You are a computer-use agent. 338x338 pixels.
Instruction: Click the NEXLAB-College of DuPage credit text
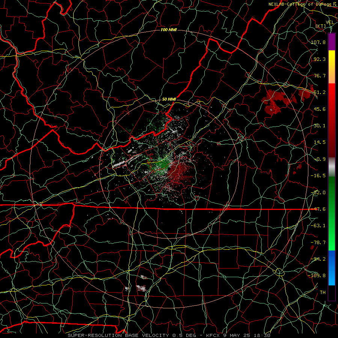302,4
